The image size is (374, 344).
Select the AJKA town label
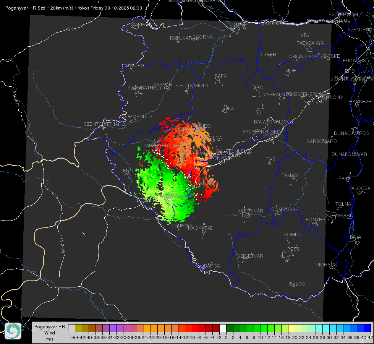tap(228, 109)
